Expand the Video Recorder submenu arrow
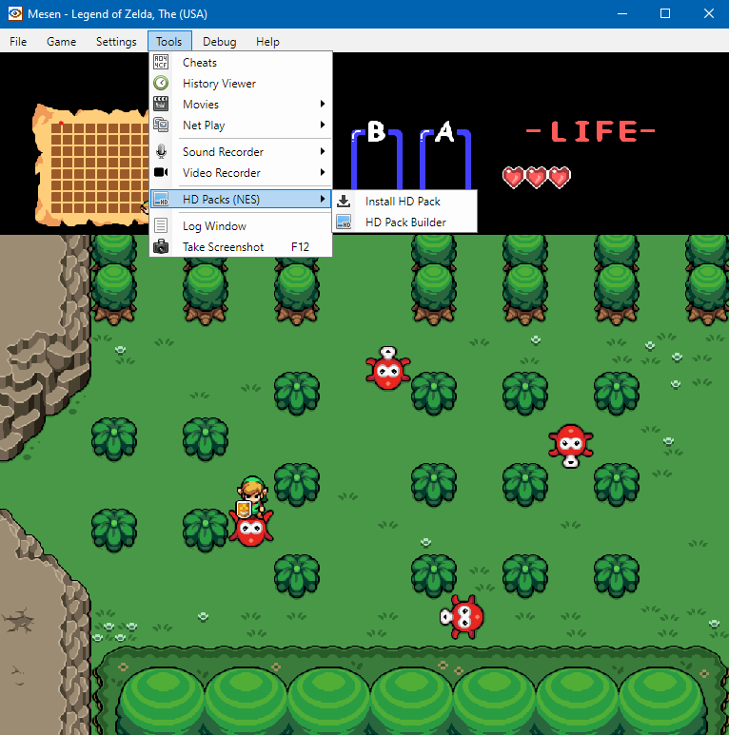The image size is (729, 735). pos(323,172)
